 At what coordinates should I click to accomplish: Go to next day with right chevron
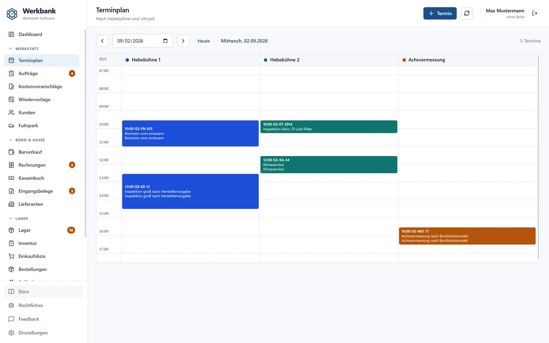point(183,41)
